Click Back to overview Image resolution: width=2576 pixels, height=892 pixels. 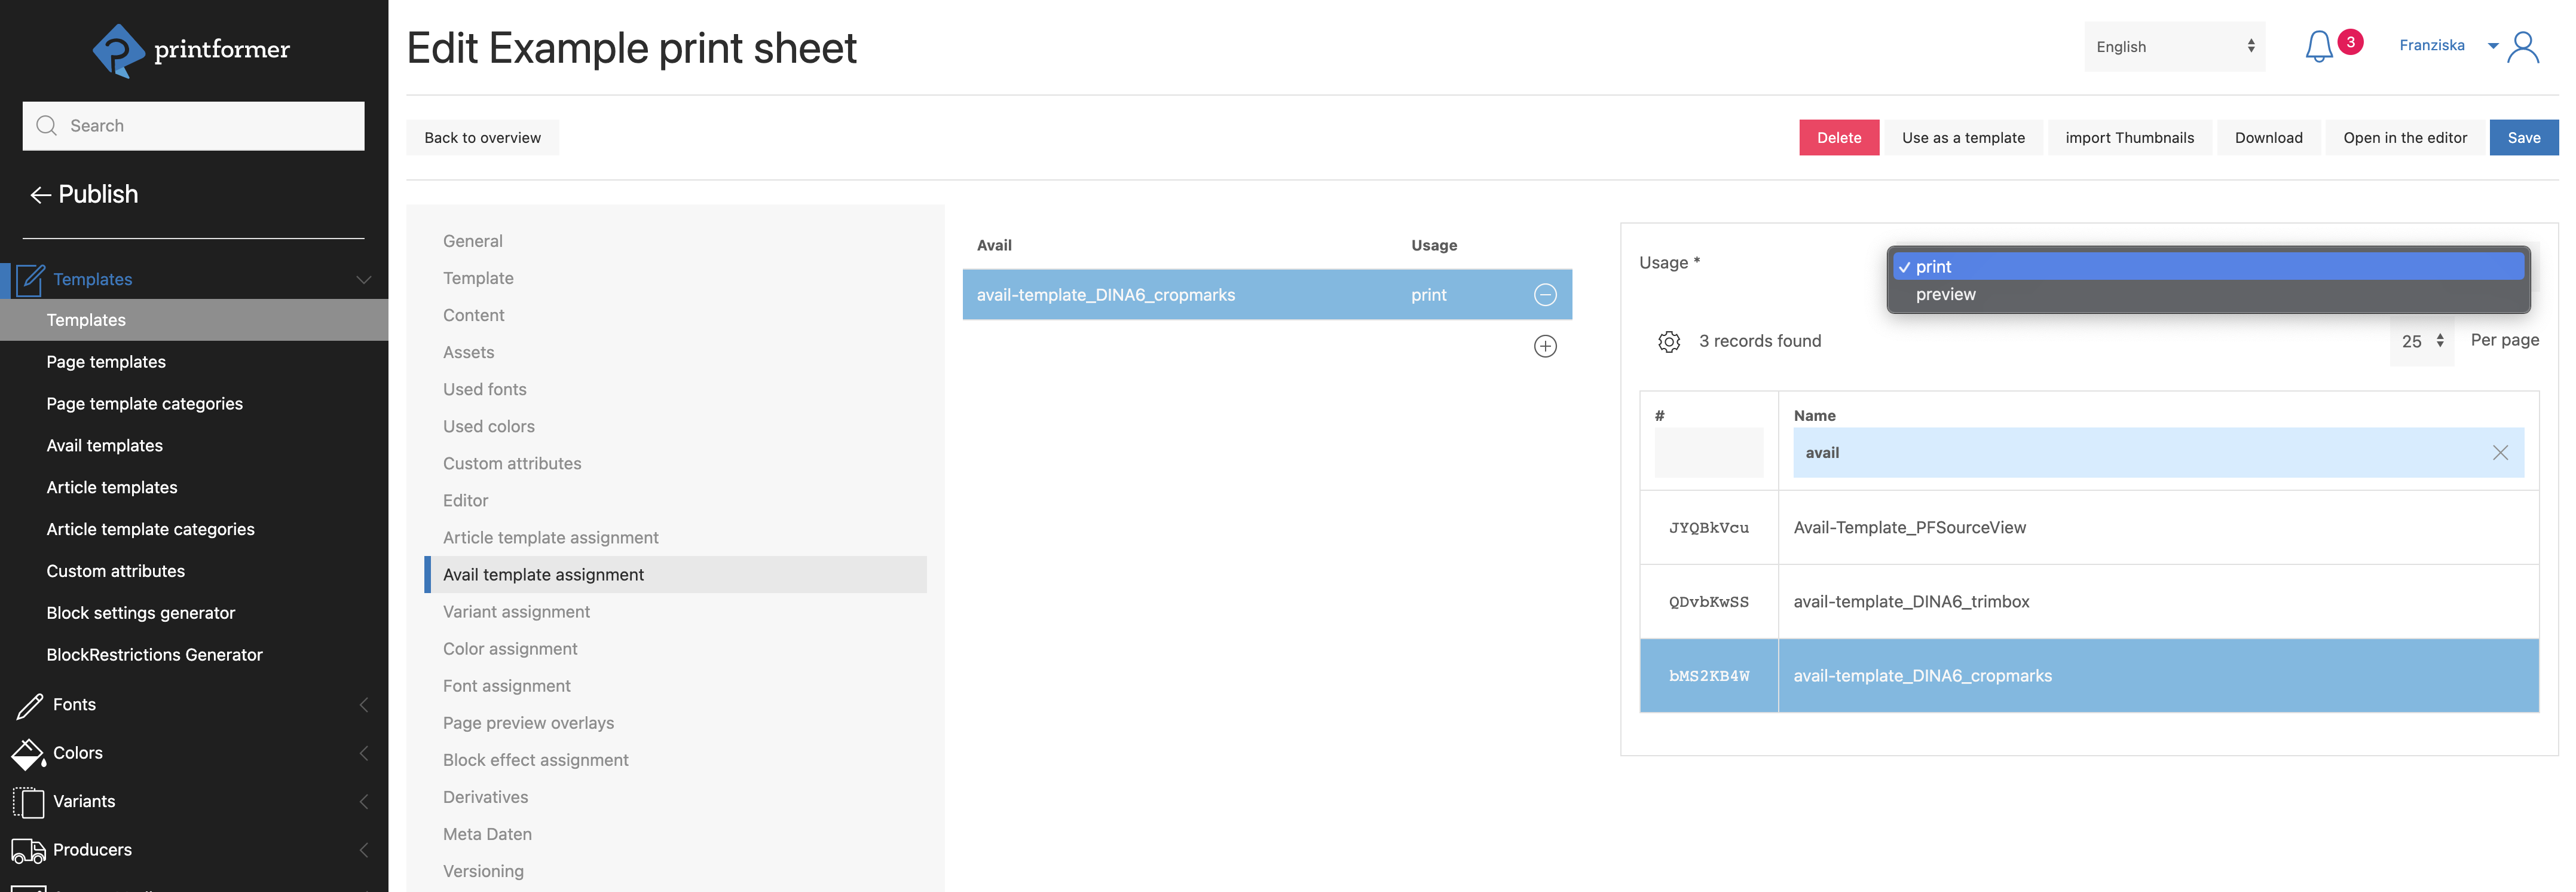(x=482, y=137)
